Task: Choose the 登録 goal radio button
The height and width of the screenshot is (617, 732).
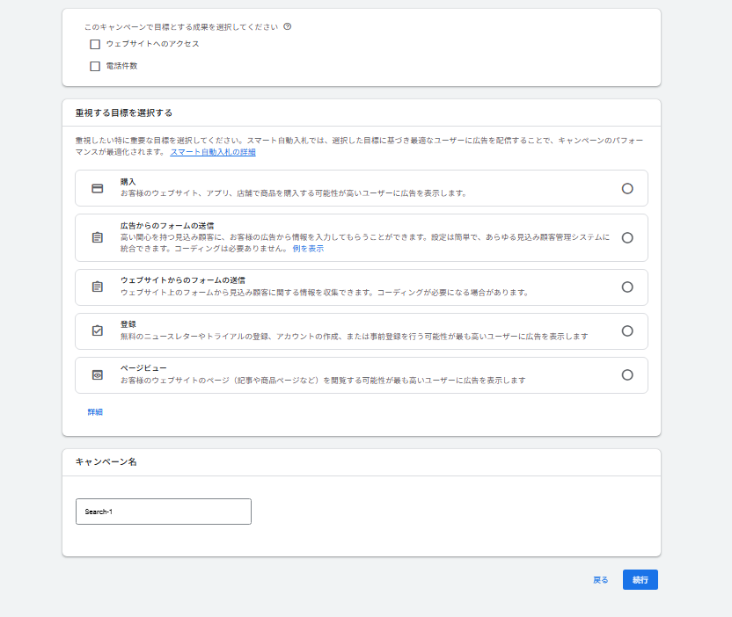Action: 627,330
